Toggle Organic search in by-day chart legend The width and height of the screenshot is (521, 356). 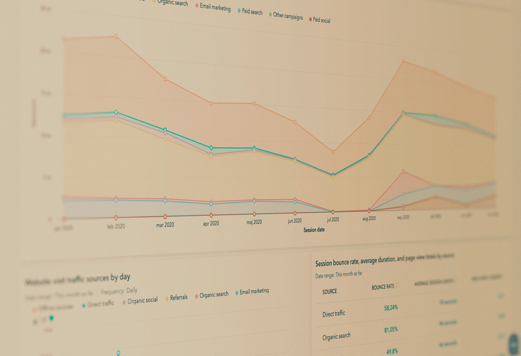pyautogui.click(x=212, y=295)
